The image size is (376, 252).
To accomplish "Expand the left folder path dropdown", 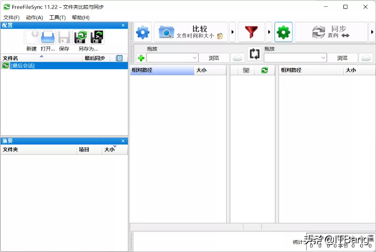I will pyautogui.click(x=195, y=58).
